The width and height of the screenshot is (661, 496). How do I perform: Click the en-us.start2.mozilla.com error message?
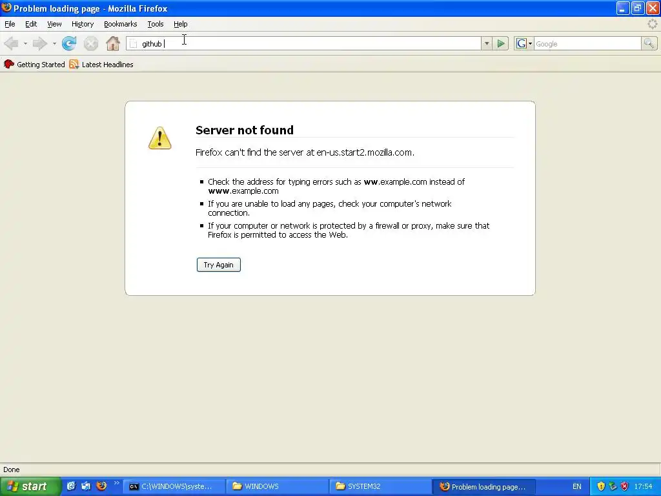[305, 152]
